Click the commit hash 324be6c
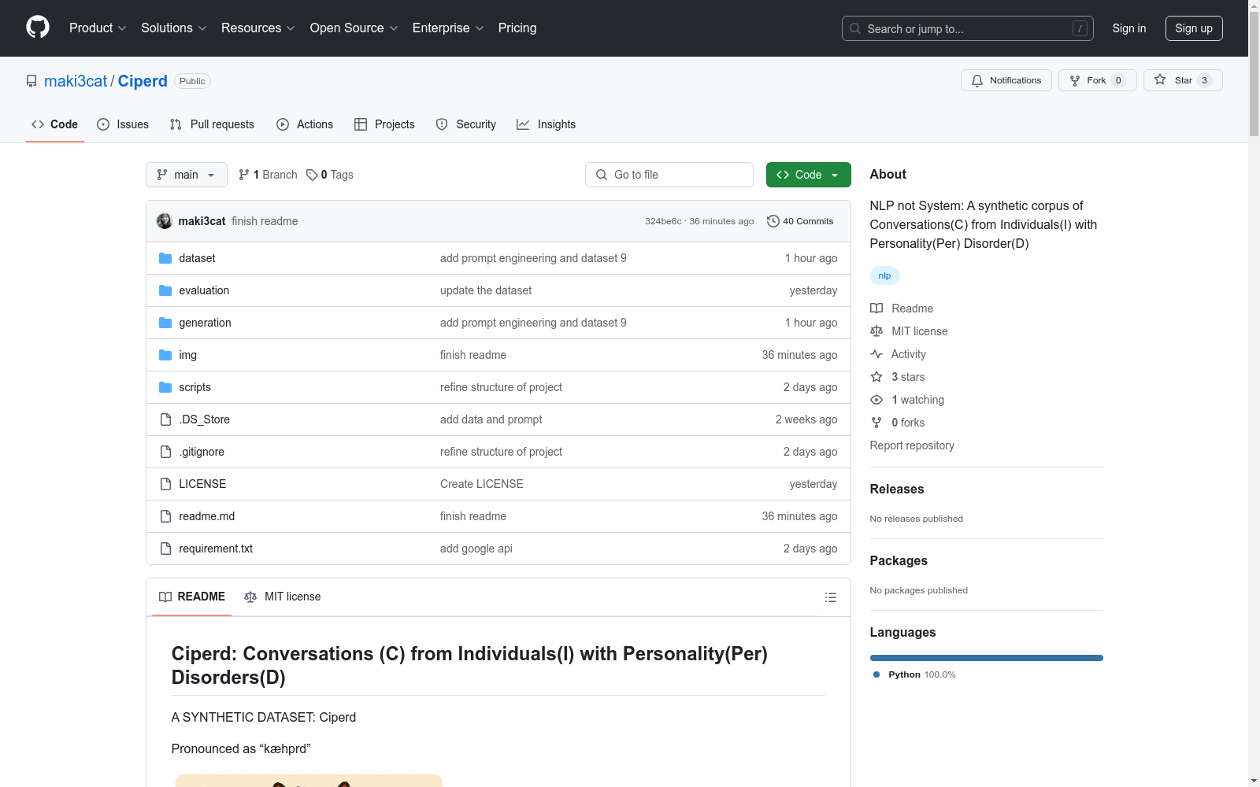Image resolution: width=1260 pixels, height=787 pixels. 663,221
